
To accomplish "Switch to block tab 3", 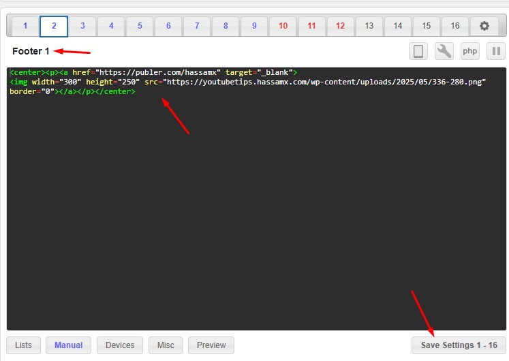I will pos(82,26).
